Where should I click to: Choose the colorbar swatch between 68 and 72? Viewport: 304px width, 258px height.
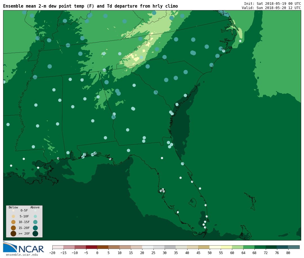point(260,247)
